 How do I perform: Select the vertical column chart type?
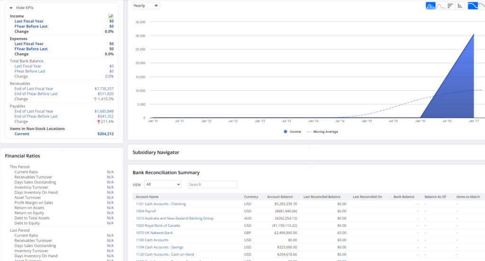point(460,6)
